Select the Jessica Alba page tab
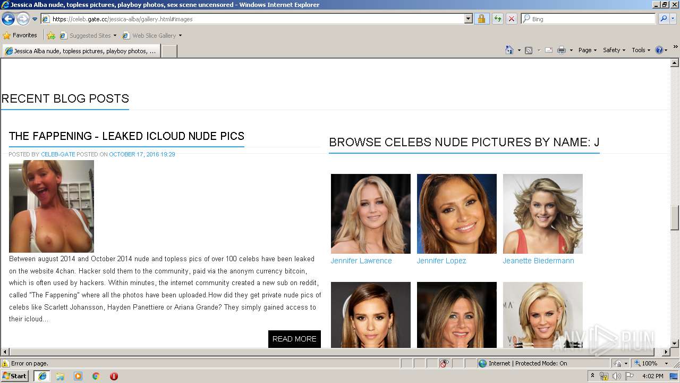The height and width of the screenshot is (383, 680). point(81,51)
